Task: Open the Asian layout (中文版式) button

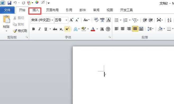Action: coord(159,20)
